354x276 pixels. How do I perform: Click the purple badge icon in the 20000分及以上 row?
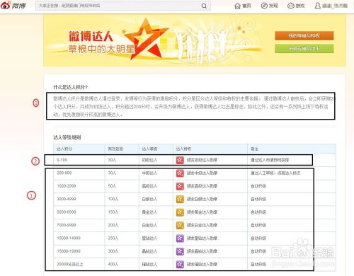180,264
